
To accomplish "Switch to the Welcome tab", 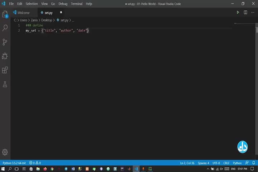I will (23, 13).
